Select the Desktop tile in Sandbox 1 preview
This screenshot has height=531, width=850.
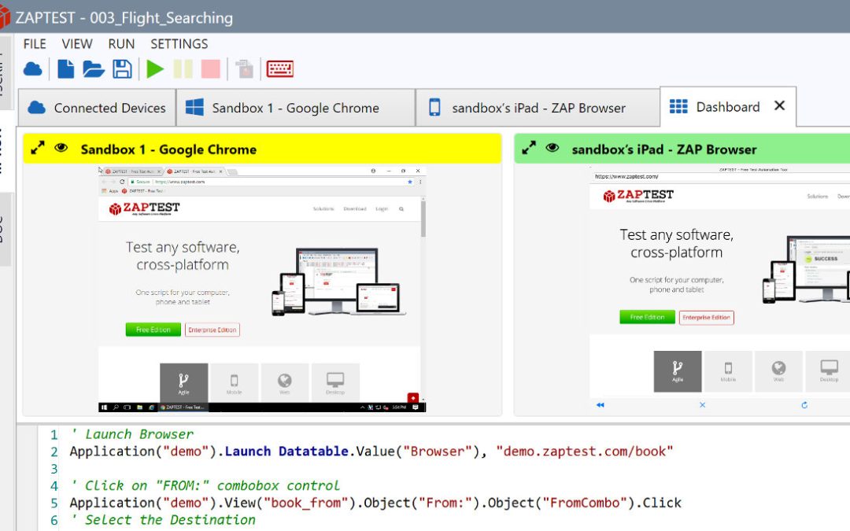[x=335, y=383]
